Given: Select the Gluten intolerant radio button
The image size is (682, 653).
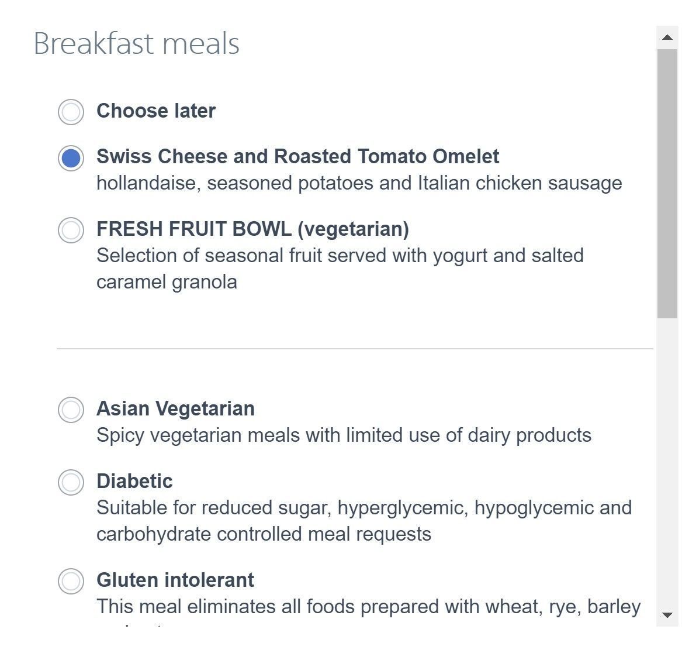Looking at the screenshot, I should [x=71, y=581].
